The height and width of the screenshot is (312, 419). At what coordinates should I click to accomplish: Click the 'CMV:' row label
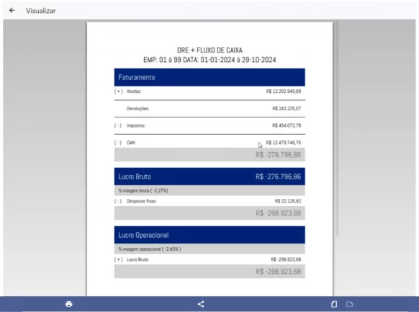(x=131, y=143)
